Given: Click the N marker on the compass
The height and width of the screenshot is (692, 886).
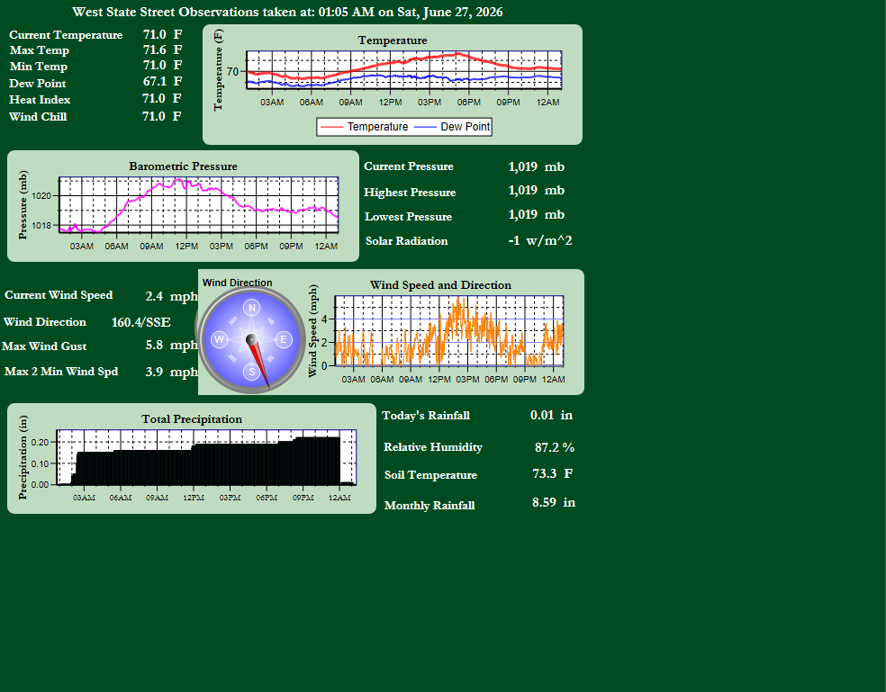Looking at the screenshot, I should pos(252,308).
